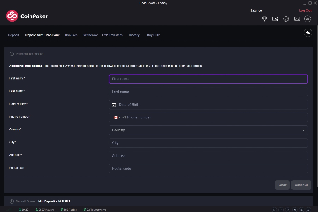
Task: Open the Buy CHP tab
Action: click(153, 35)
